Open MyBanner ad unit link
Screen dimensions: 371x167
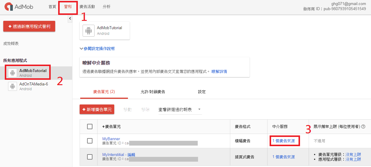click(111, 139)
